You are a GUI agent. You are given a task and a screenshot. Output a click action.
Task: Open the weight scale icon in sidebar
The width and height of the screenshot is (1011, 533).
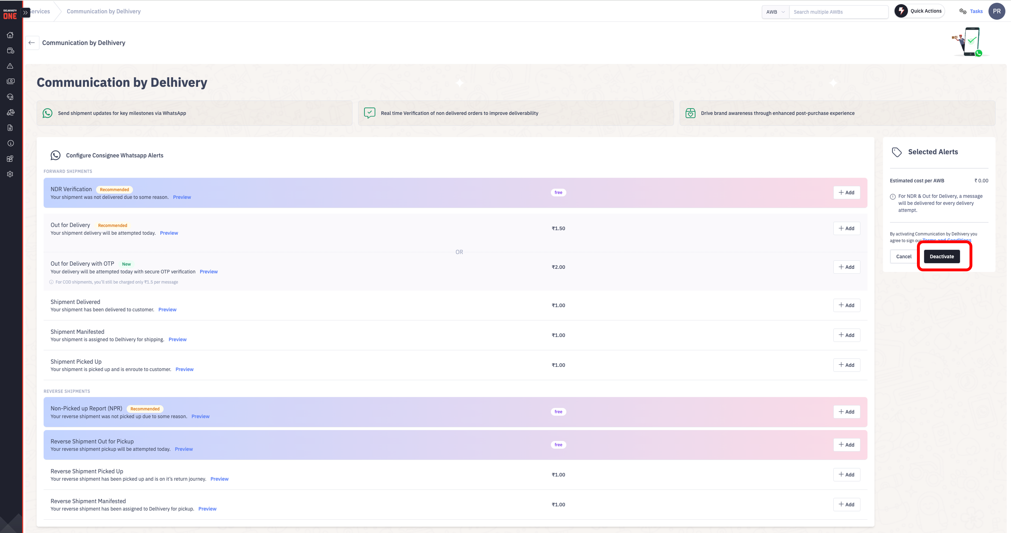[x=10, y=112]
